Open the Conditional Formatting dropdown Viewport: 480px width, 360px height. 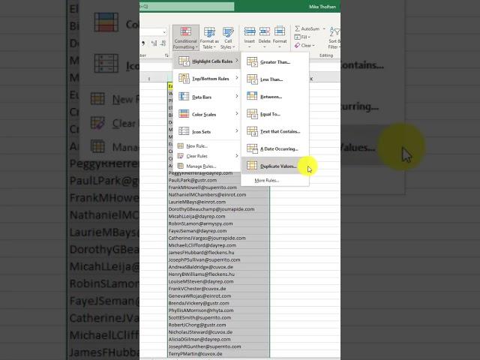(x=185, y=37)
